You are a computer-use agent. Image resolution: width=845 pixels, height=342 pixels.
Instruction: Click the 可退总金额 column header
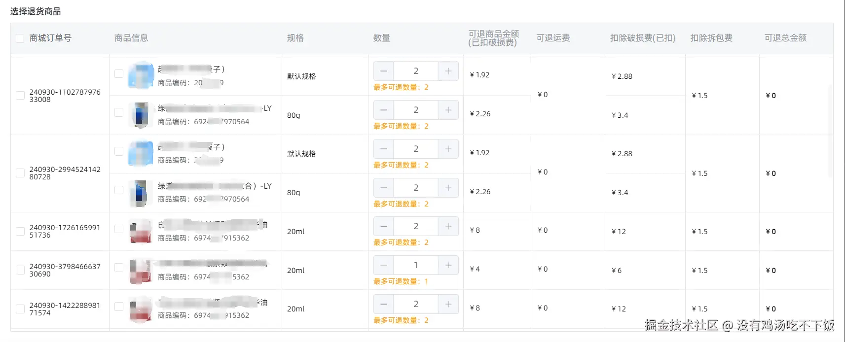pyautogui.click(x=785, y=38)
